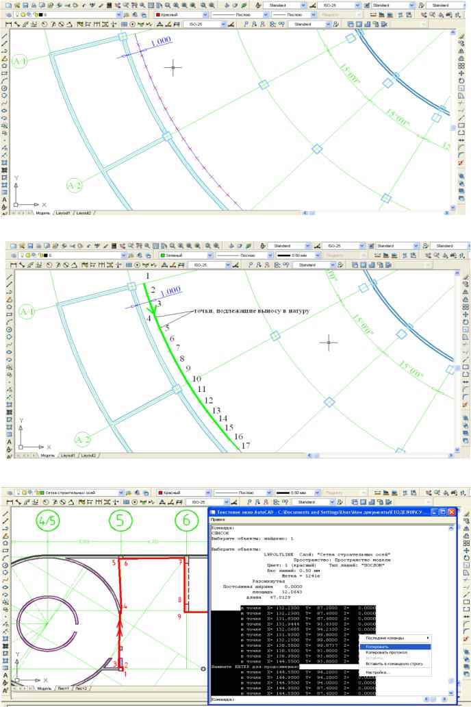The width and height of the screenshot is (471, 707).
Task: Choose 'Копировать' in the context menu
Action: click(395, 647)
